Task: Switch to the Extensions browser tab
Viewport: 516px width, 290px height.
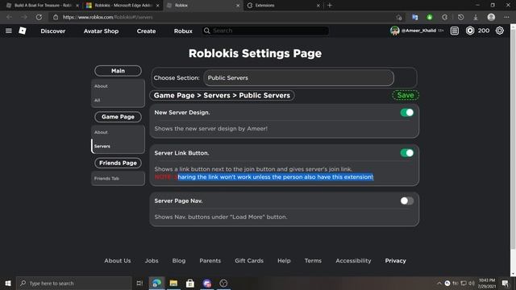Action: click(283, 6)
